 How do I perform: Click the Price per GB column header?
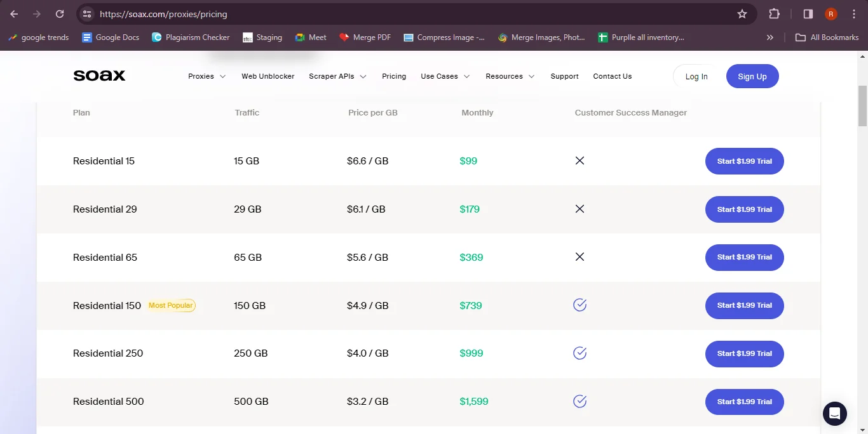[373, 112]
